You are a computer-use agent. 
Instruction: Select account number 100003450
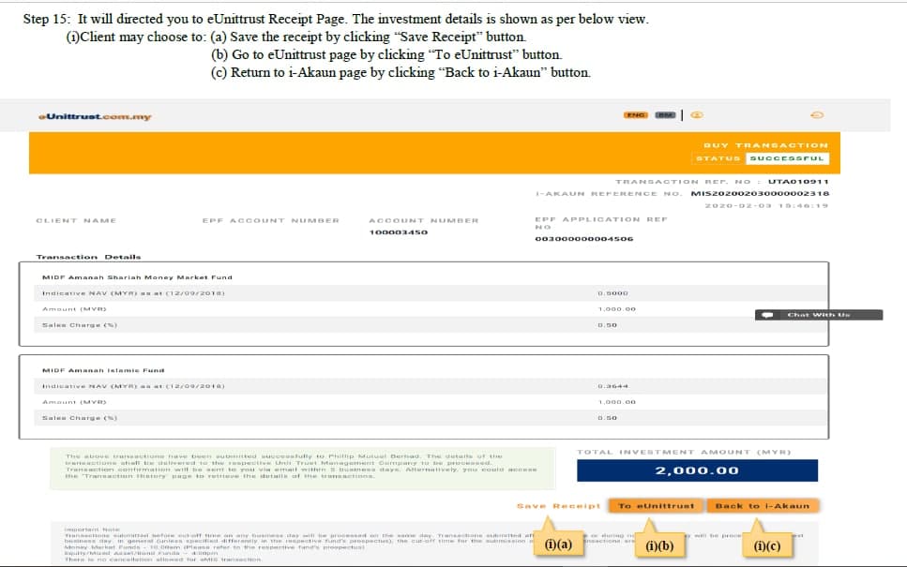tap(399, 232)
